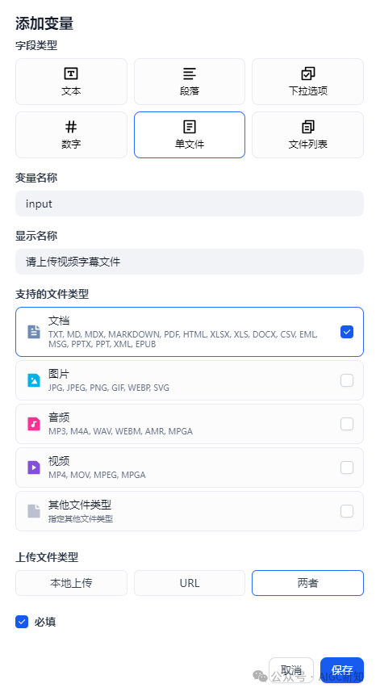Select the 文本 text field type icon
This screenshot has width=376, height=692.
click(71, 73)
